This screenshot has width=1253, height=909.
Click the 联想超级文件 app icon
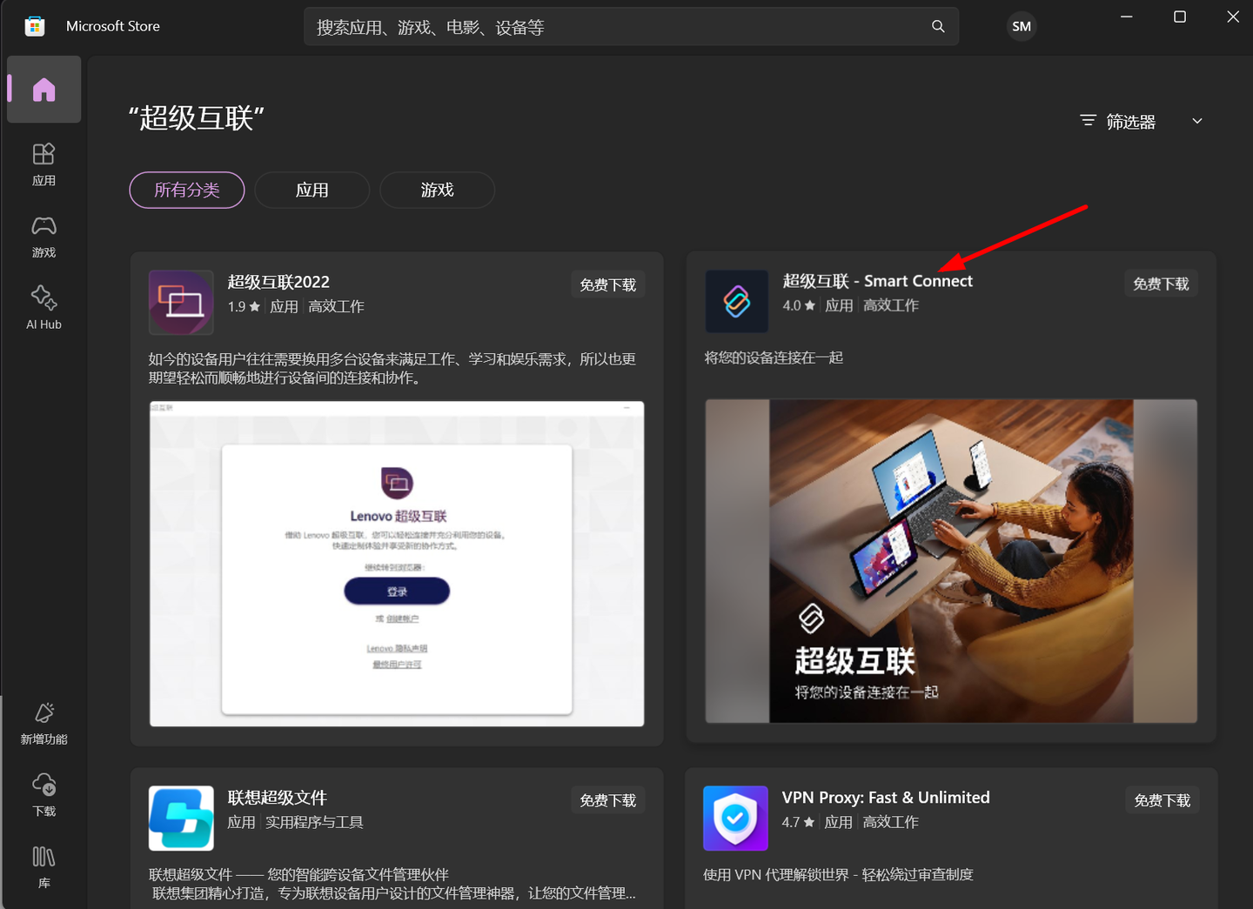coord(181,819)
